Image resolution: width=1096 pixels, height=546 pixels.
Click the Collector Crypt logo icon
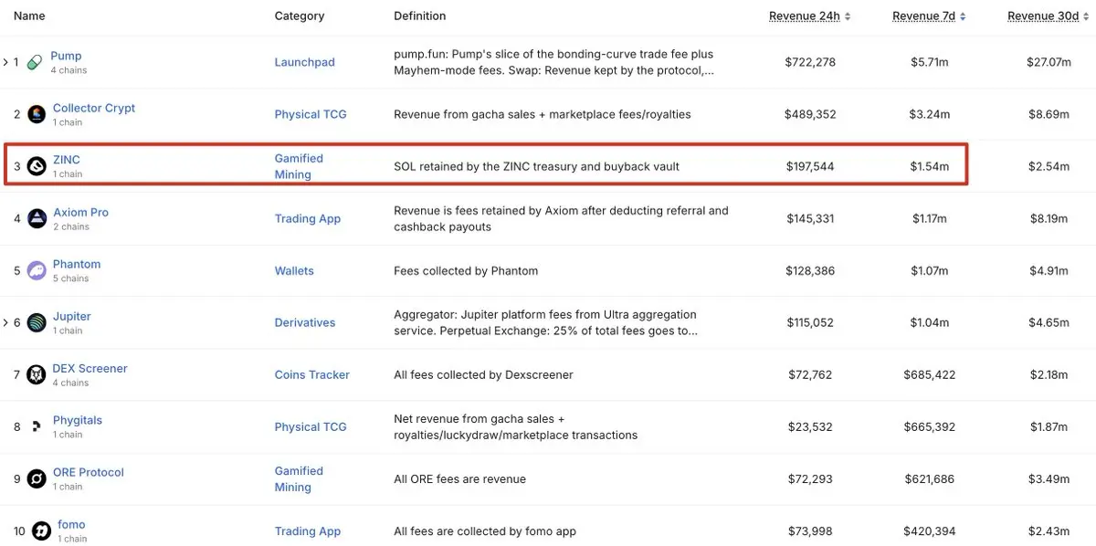click(x=37, y=114)
